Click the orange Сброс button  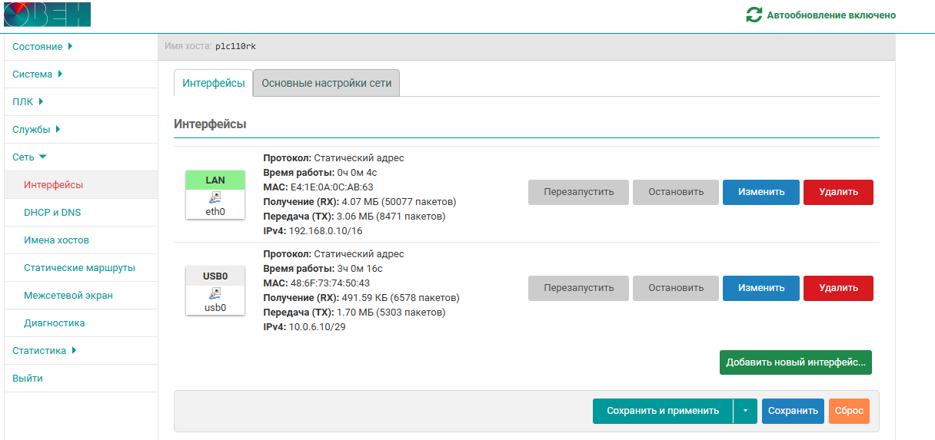pyautogui.click(x=849, y=411)
